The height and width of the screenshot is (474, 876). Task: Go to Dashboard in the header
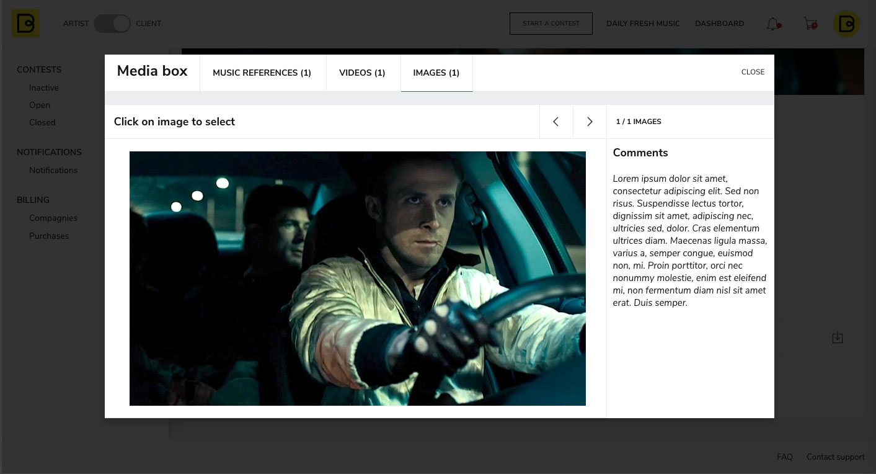click(x=719, y=24)
